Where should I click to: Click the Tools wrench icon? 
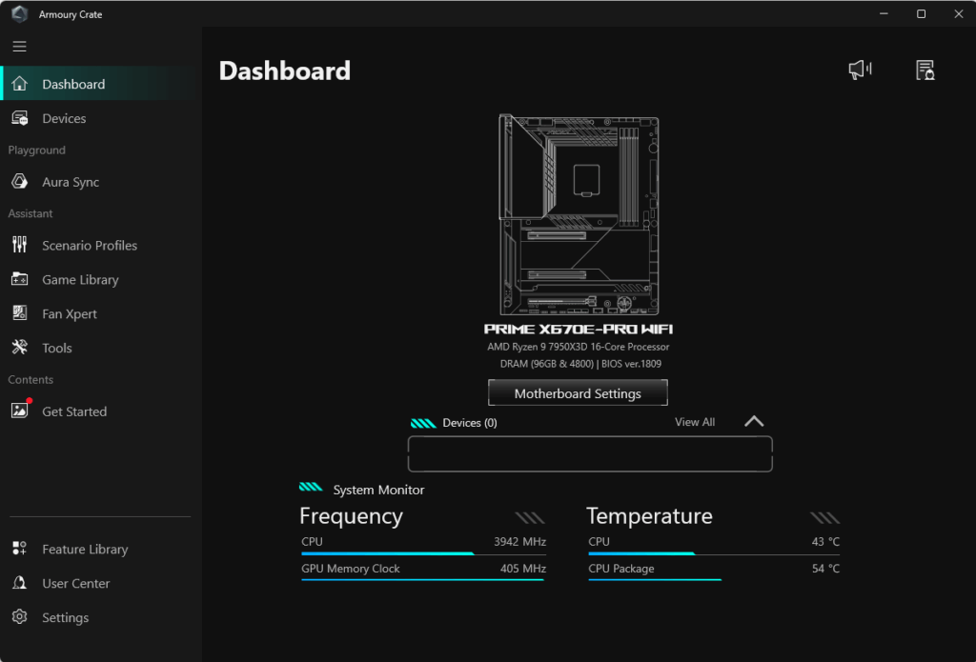(19, 347)
